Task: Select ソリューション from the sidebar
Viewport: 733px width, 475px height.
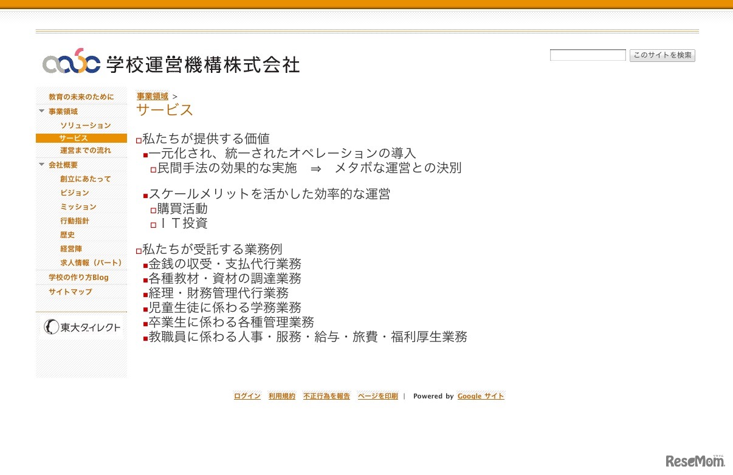Action: click(x=85, y=125)
